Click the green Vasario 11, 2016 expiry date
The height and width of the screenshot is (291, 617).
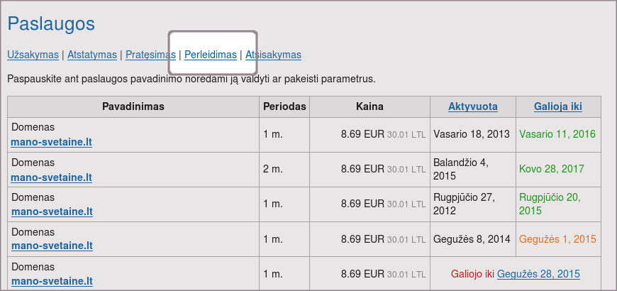pyautogui.click(x=557, y=133)
